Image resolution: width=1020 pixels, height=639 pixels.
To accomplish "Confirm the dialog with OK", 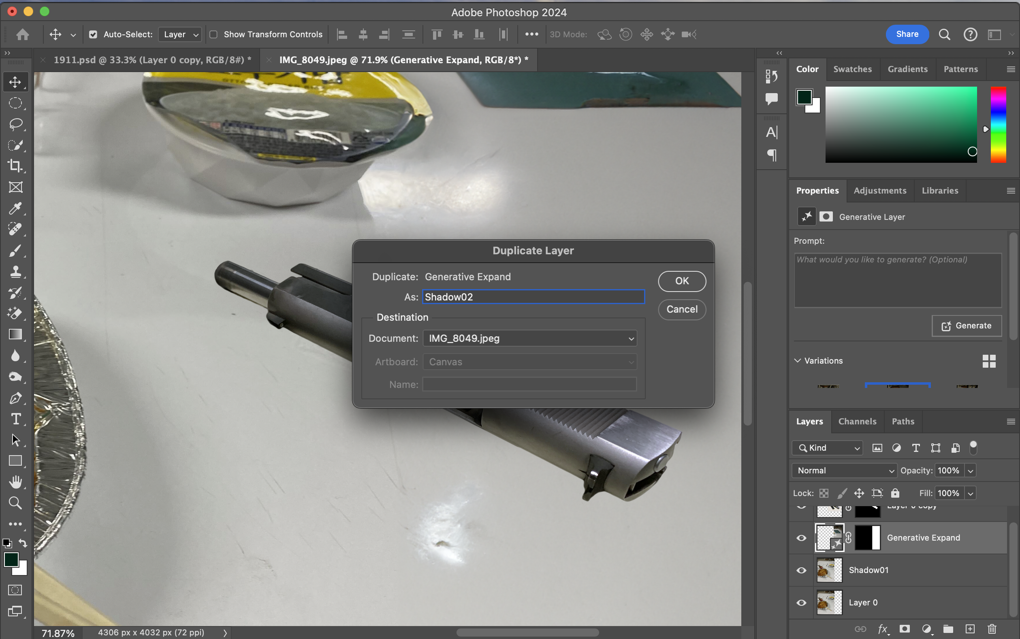I will [x=681, y=281].
